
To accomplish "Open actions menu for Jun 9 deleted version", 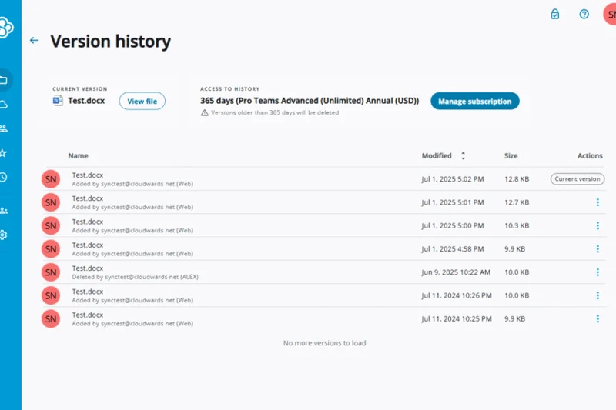I will point(598,272).
